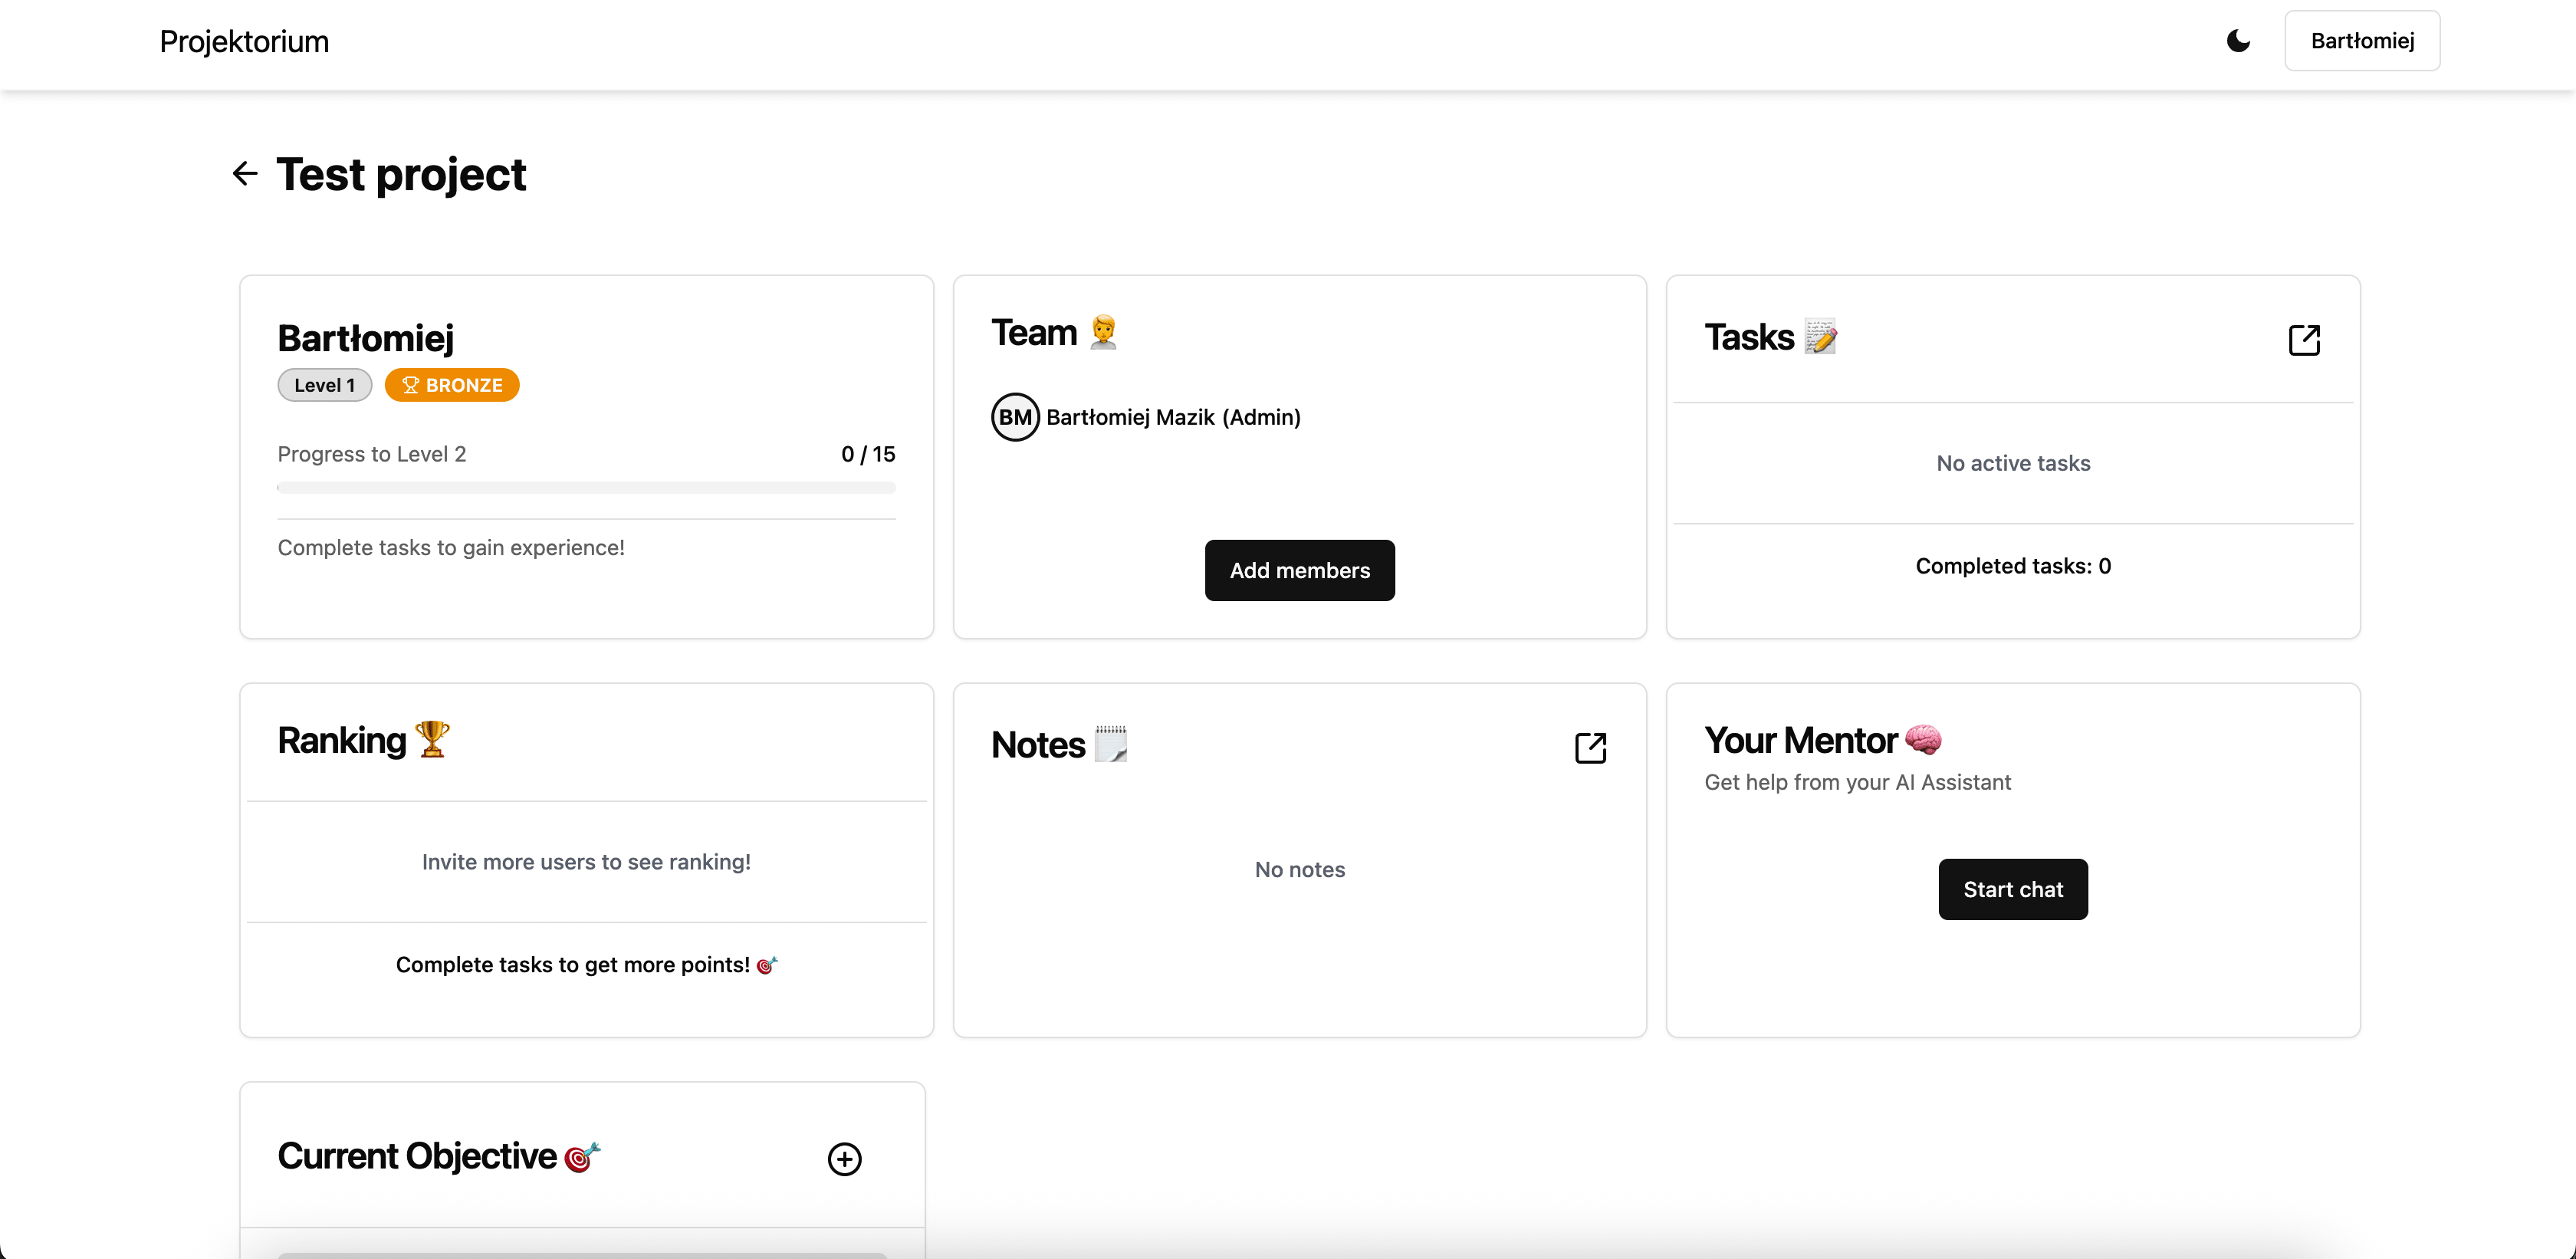Screen dimensions: 2576x1259
Task: Open the Bartłomiej user menu in the header
Action: [2361, 41]
